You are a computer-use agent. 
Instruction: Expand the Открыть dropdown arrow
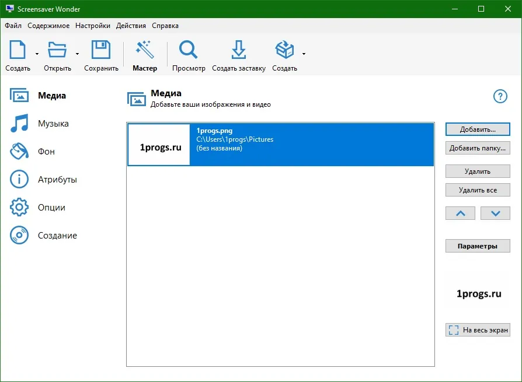(77, 54)
